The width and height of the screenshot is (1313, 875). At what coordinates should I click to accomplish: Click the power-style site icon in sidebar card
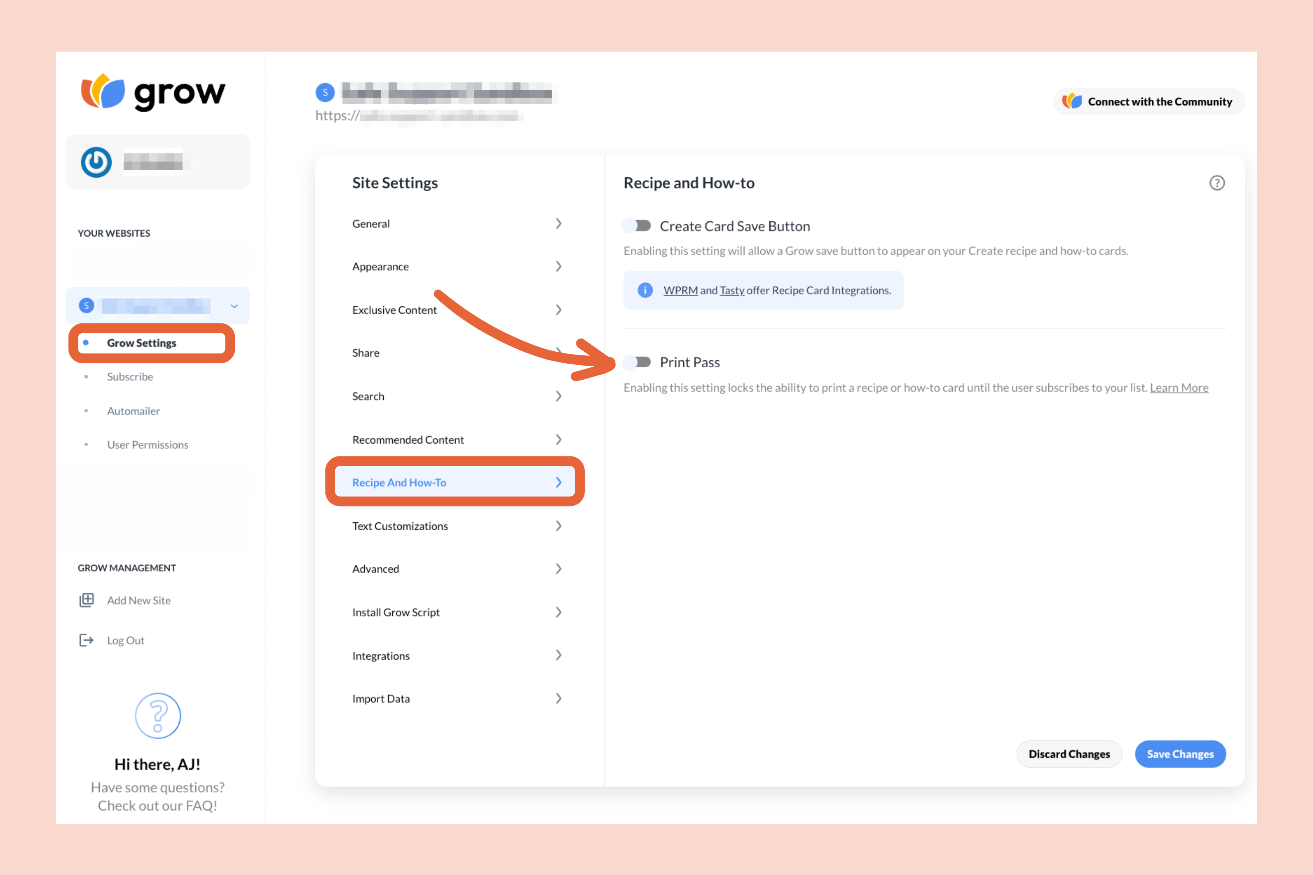(95, 162)
